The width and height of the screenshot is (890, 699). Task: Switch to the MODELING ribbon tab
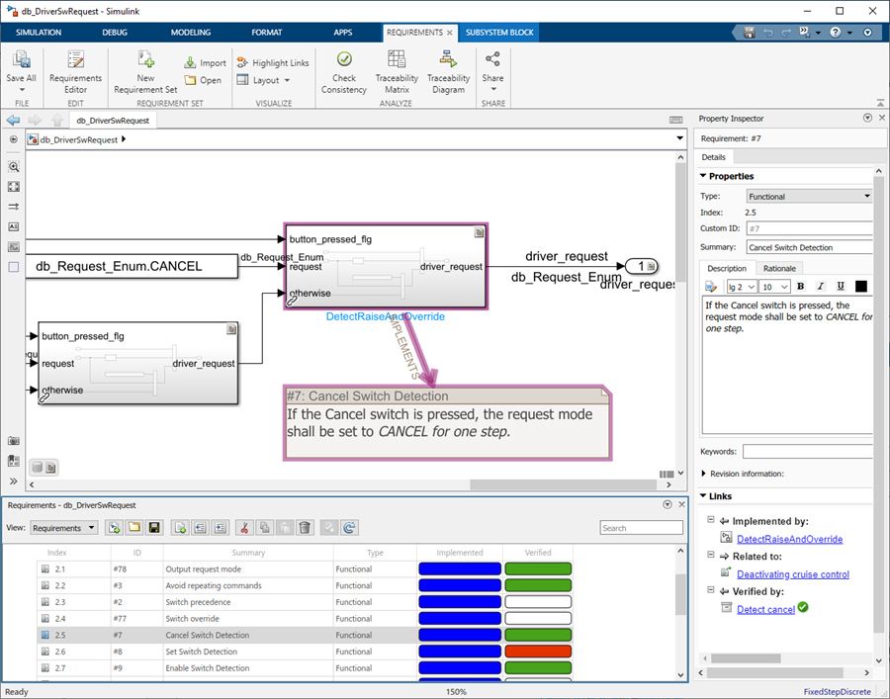[x=190, y=32]
